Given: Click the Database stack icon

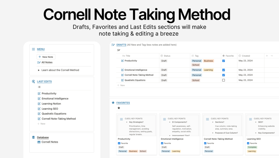Looking at the screenshot, I should (33, 137).
